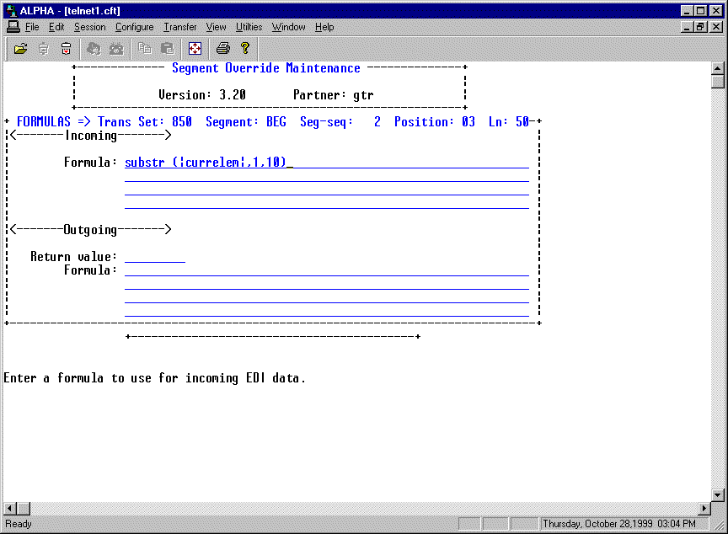Open the Edit menu

(x=56, y=26)
